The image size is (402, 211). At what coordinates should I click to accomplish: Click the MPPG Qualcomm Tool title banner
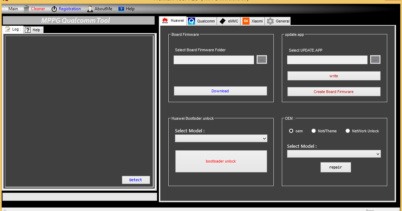pyautogui.click(x=78, y=20)
